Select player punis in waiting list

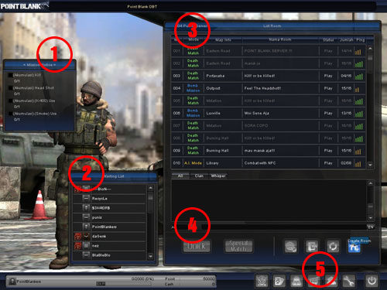click(x=110, y=217)
